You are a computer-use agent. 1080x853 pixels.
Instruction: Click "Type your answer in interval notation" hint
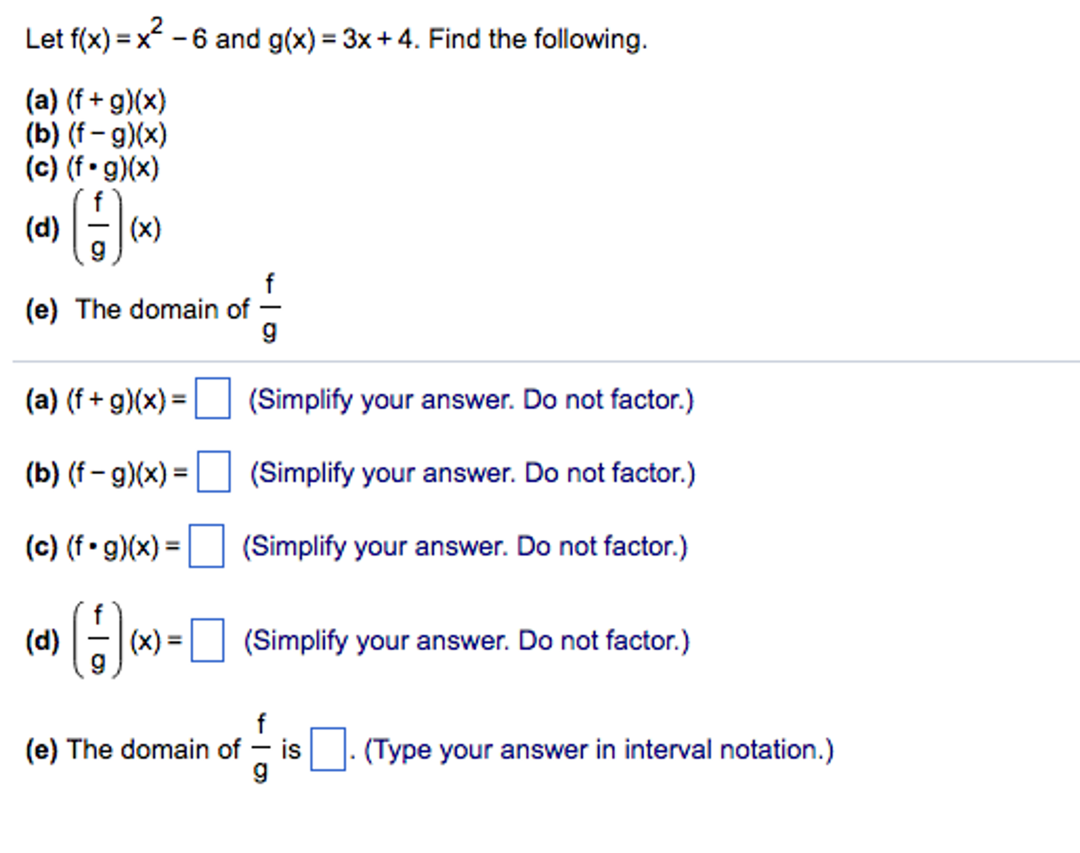point(599,750)
